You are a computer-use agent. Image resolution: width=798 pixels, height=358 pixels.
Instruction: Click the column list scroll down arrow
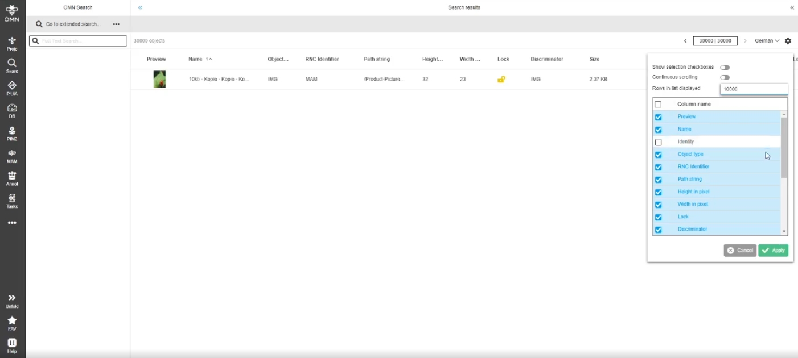point(784,232)
